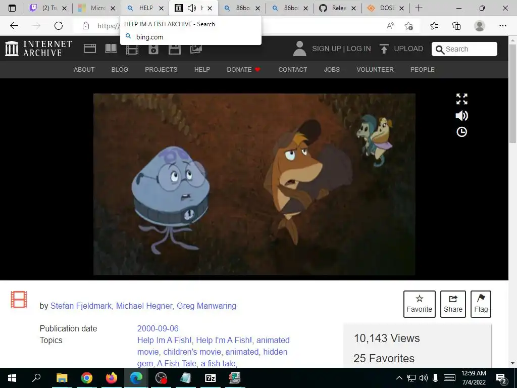View site information via the lock icon
The image size is (517, 388).
point(86,26)
